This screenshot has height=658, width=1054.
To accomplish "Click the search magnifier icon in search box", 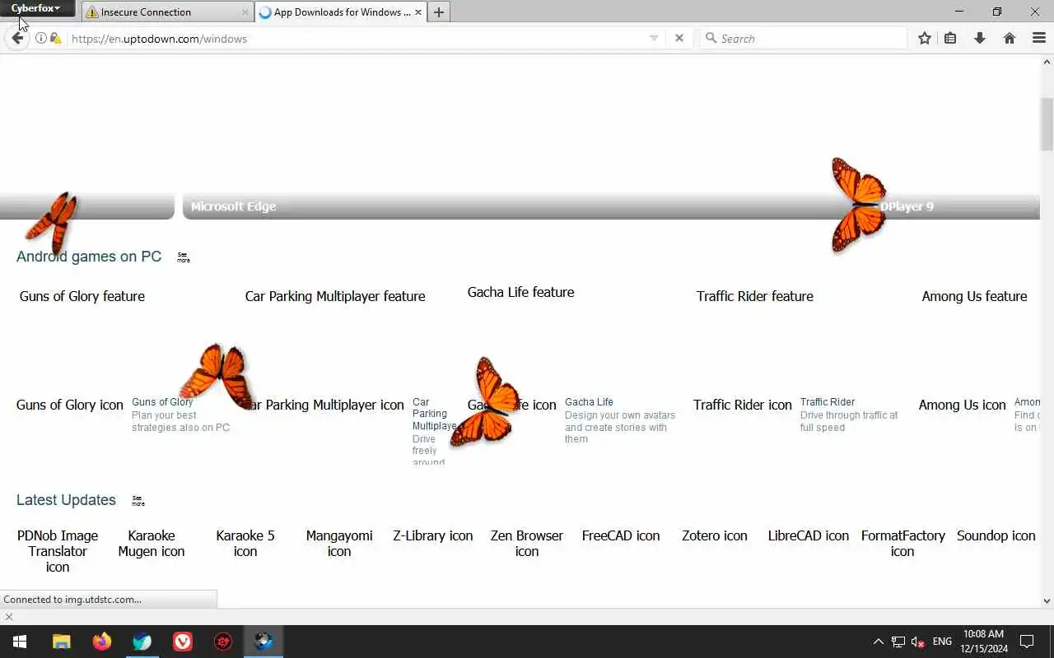I will tap(711, 38).
